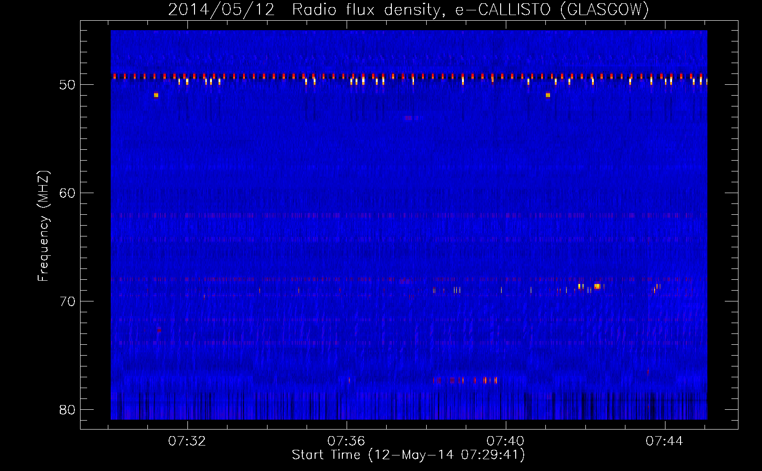Click the plot title '2014/05/12 Radio flux density'

coord(408,9)
